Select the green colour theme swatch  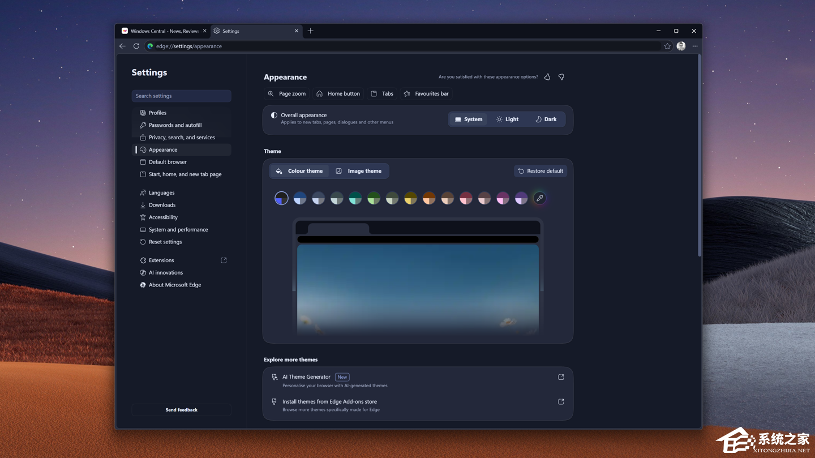pos(374,198)
